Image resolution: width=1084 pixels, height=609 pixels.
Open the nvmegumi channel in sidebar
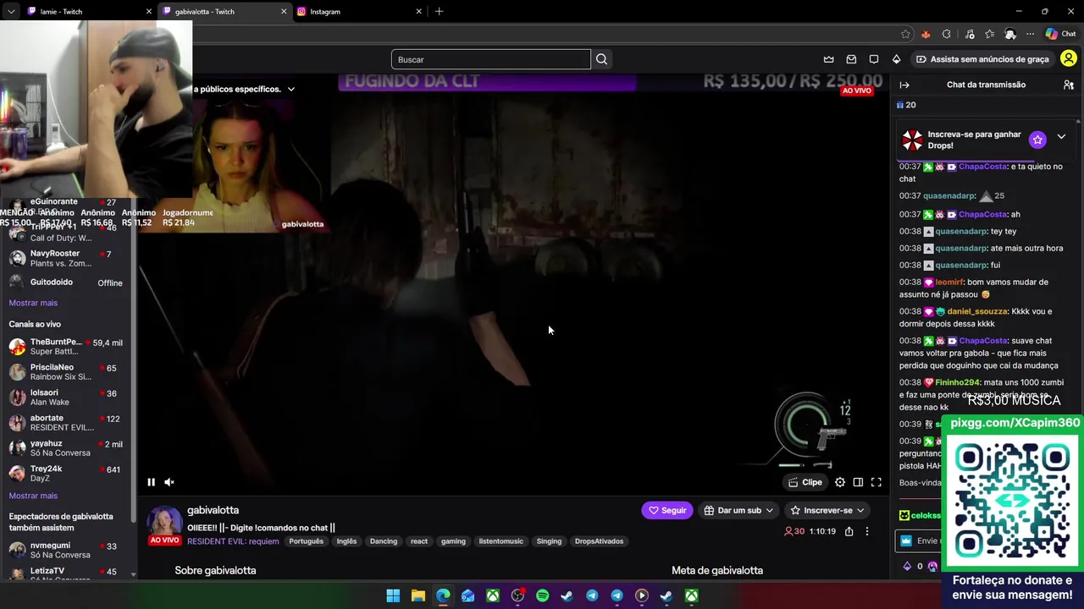click(x=66, y=550)
